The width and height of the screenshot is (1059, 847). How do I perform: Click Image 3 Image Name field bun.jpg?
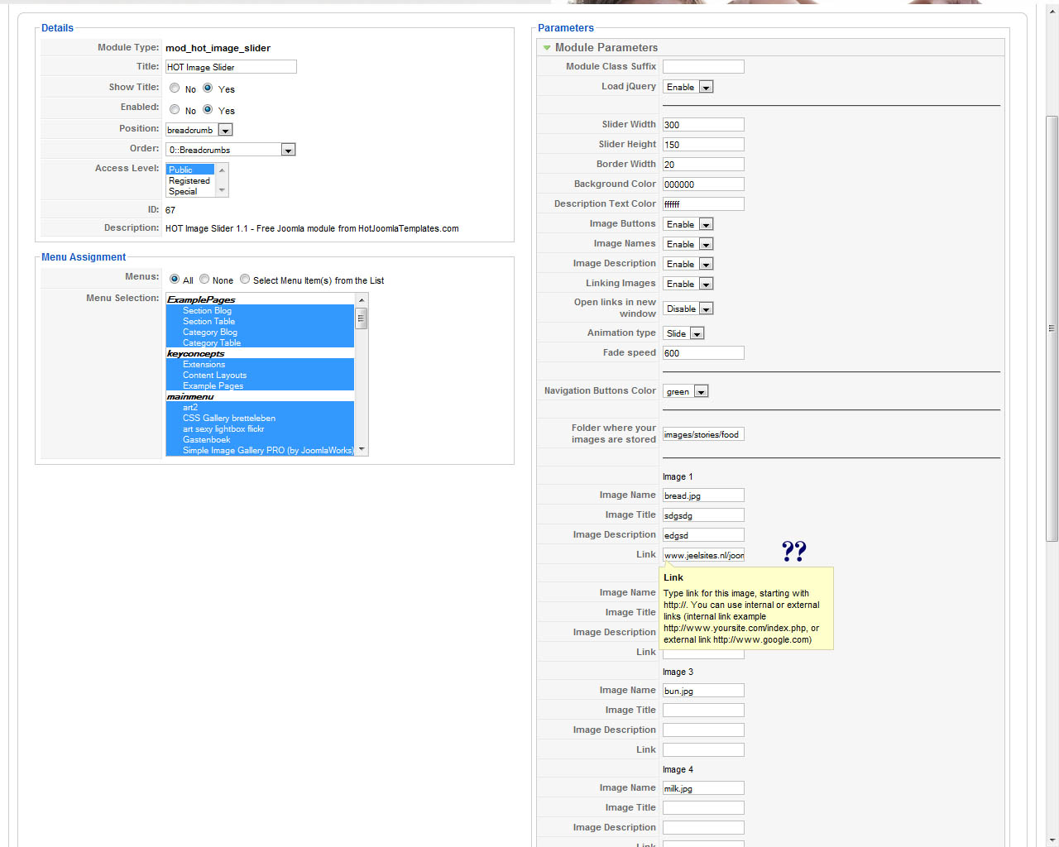703,690
